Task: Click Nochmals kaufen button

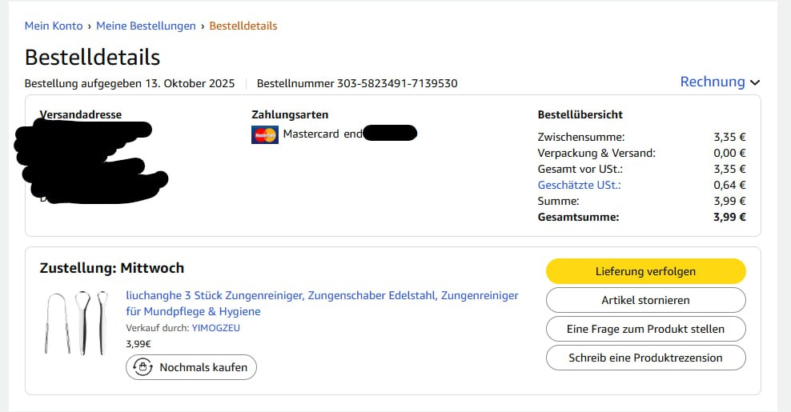Action: point(191,367)
